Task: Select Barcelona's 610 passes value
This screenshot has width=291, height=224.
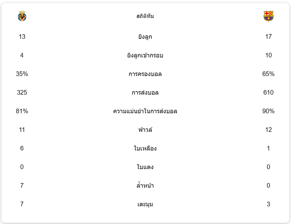Action: 268,92
